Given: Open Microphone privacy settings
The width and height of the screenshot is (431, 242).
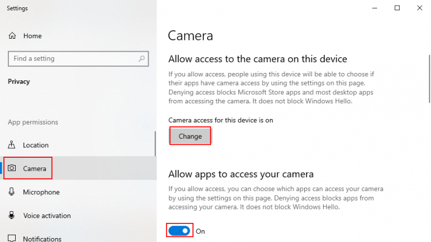Looking at the screenshot, I should [x=41, y=192].
